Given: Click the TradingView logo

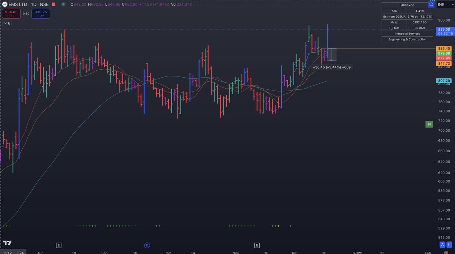Looking at the screenshot, I should tap(7, 243).
